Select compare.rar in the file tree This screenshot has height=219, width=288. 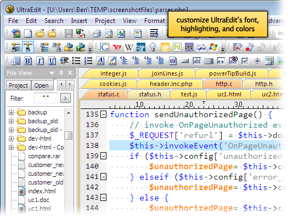pyautogui.click(x=44, y=157)
